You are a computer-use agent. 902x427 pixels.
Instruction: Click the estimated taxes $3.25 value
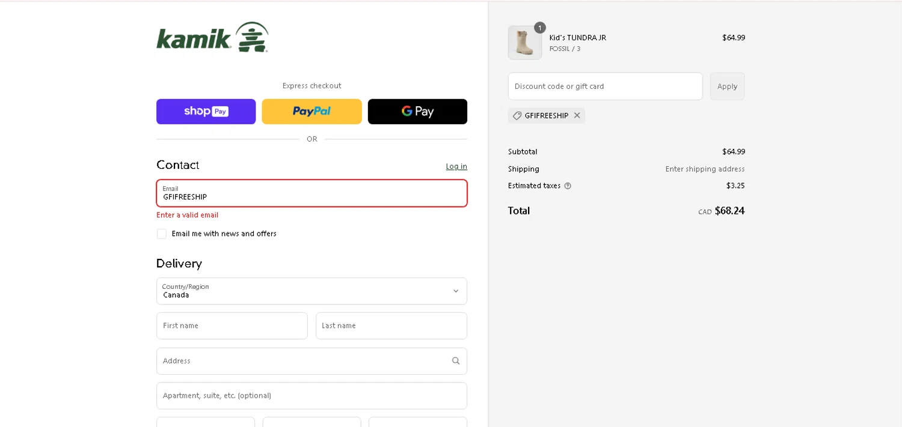(x=735, y=186)
